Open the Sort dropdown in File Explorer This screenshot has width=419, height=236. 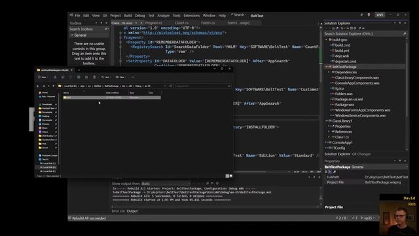106,77
